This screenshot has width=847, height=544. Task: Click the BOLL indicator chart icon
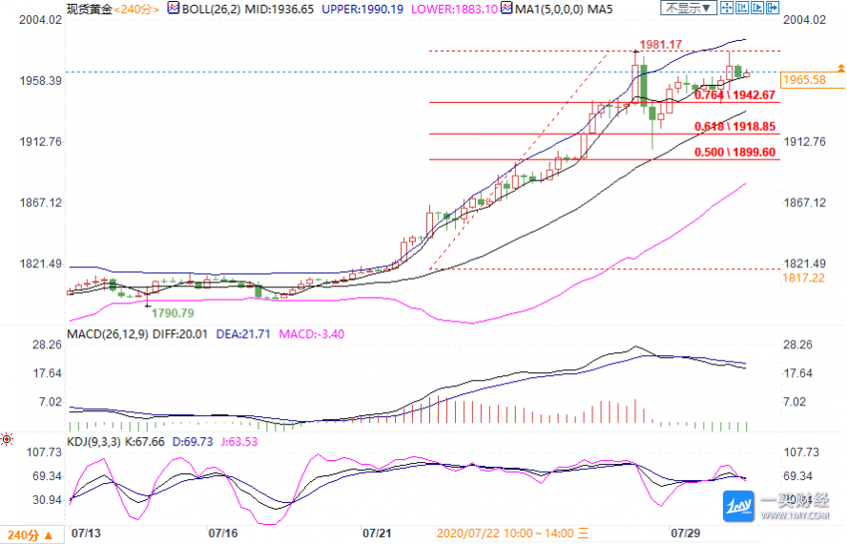pos(174,8)
